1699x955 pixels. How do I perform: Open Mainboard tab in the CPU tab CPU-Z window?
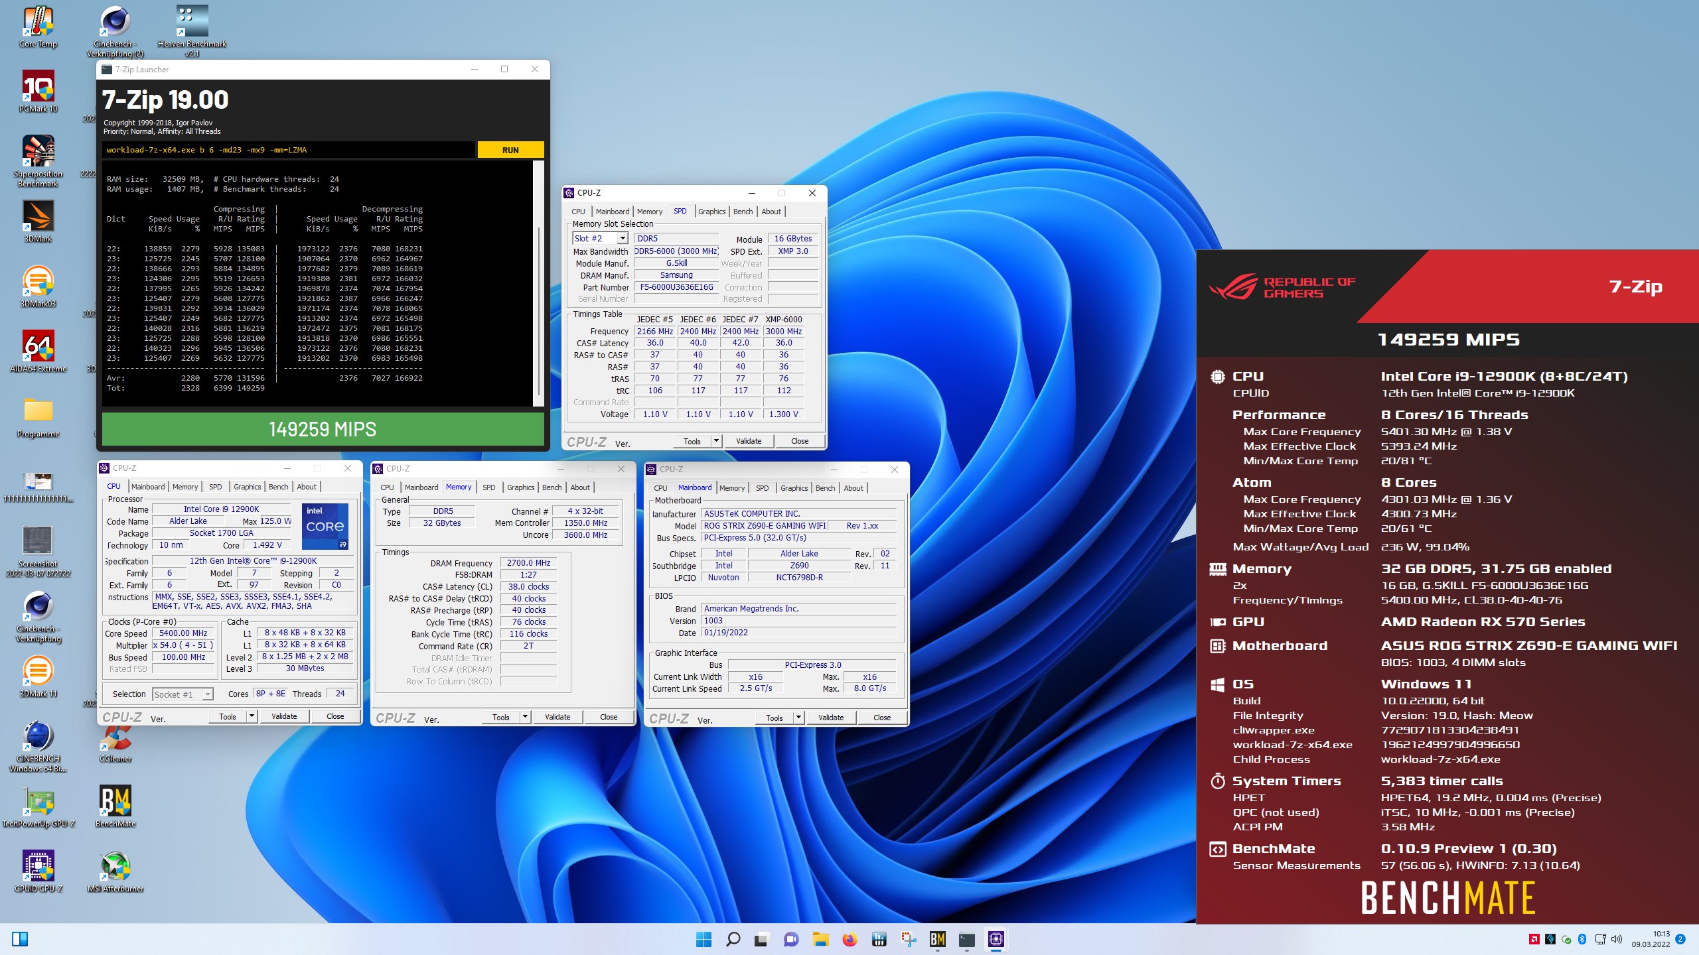click(x=147, y=487)
